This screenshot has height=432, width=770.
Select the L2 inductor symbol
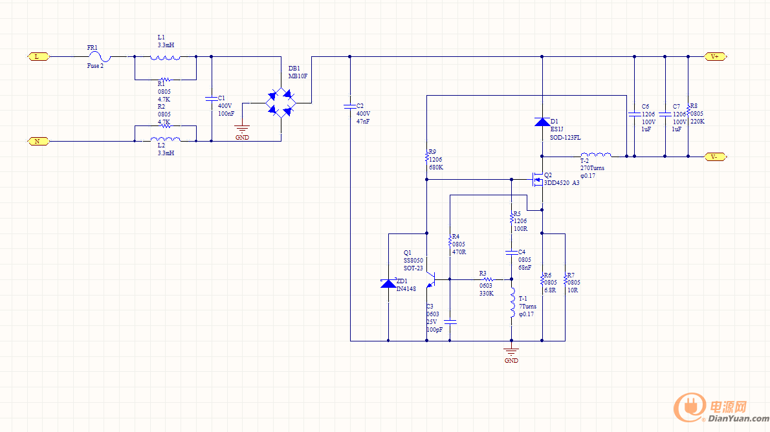[x=165, y=140]
